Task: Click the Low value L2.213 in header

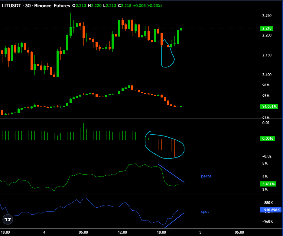Action: pos(110,6)
